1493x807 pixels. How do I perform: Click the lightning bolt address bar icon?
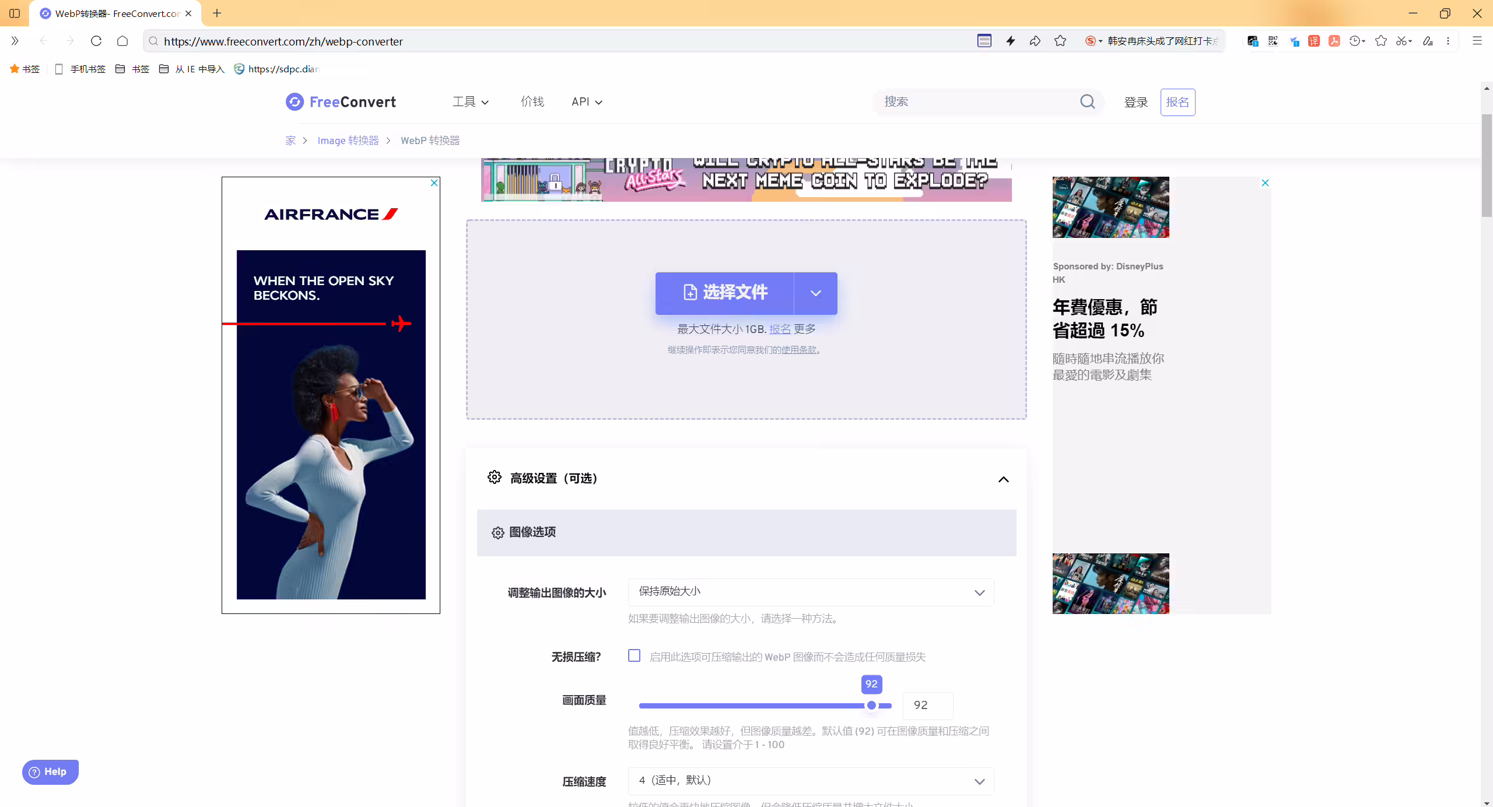tap(1011, 41)
